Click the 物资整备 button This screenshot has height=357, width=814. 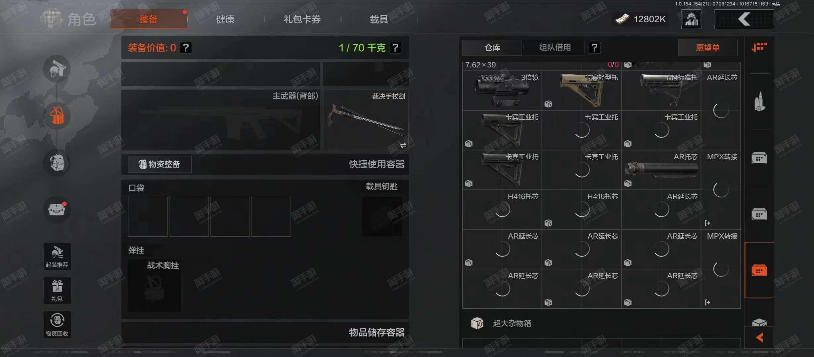[160, 164]
